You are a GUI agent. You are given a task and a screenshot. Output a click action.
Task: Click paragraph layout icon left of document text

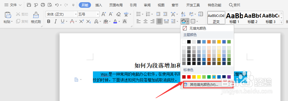point(77,79)
